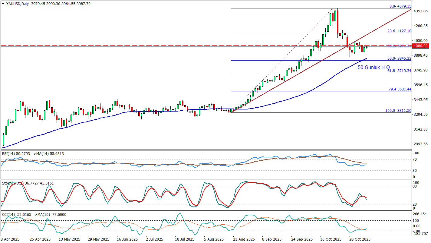
Task: Select the 23.6 - 4127.18 Fibonacci level label
Action: pyautogui.click(x=400, y=31)
